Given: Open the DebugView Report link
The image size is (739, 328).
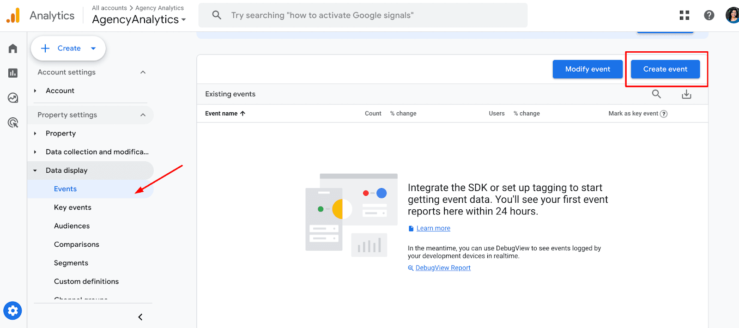Looking at the screenshot, I should pyautogui.click(x=442, y=268).
